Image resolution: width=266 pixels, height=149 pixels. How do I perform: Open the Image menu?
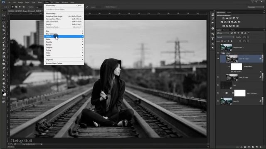pos(20,2)
